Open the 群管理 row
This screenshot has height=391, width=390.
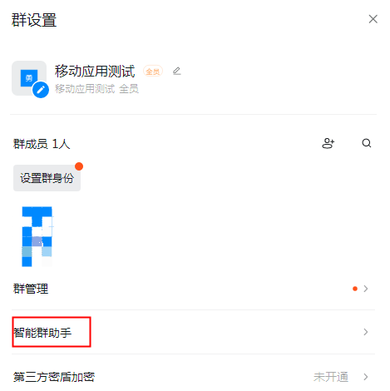coord(193,289)
